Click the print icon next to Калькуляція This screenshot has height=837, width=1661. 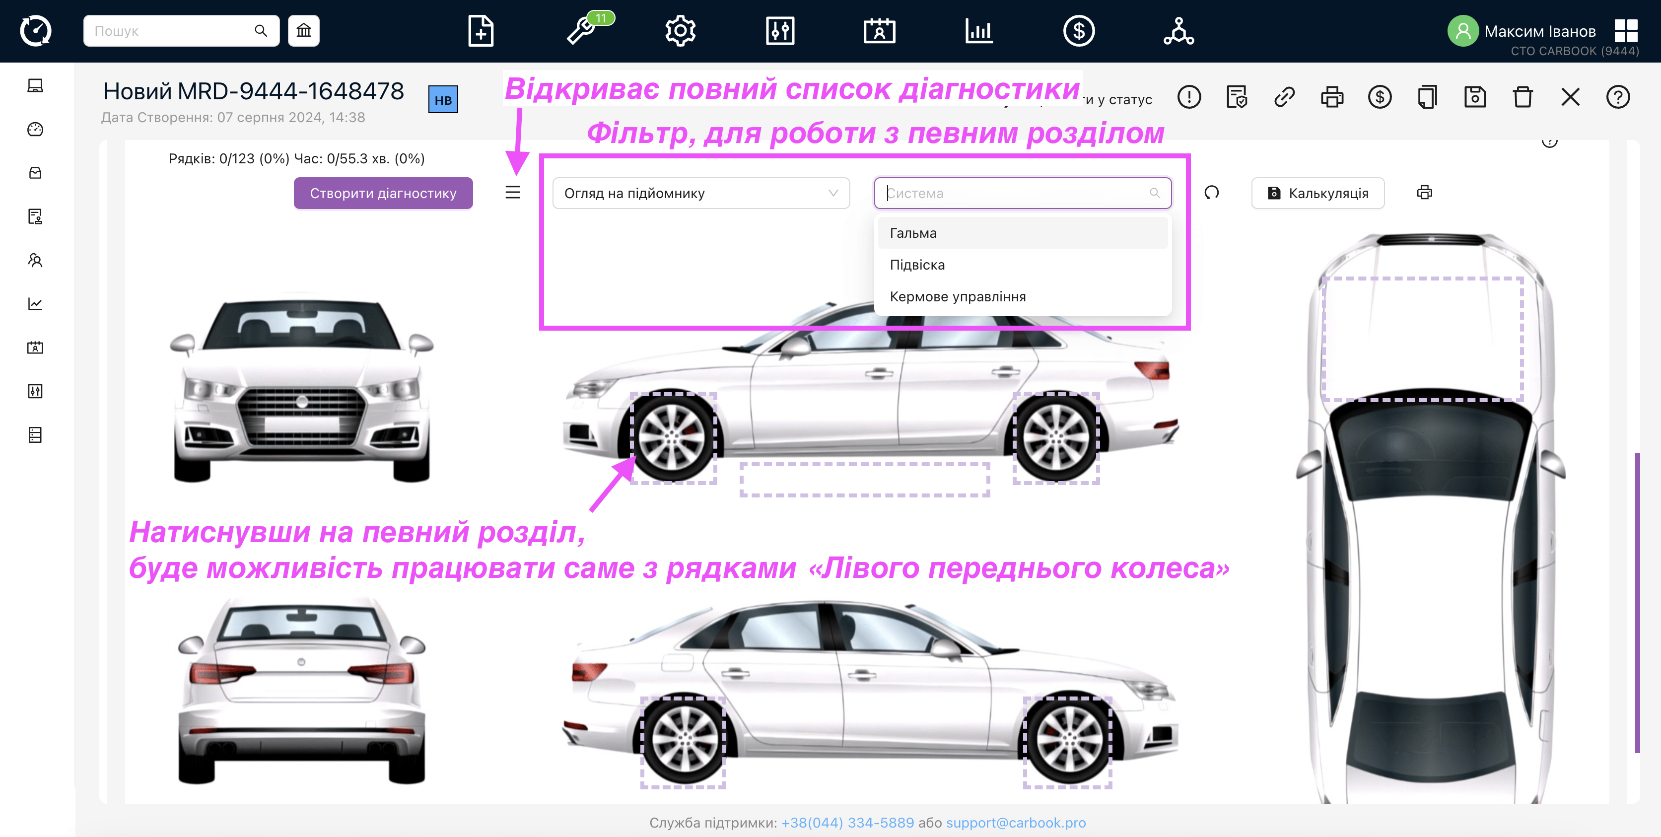(1424, 192)
